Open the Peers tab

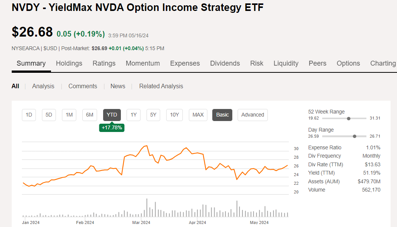[317, 63]
